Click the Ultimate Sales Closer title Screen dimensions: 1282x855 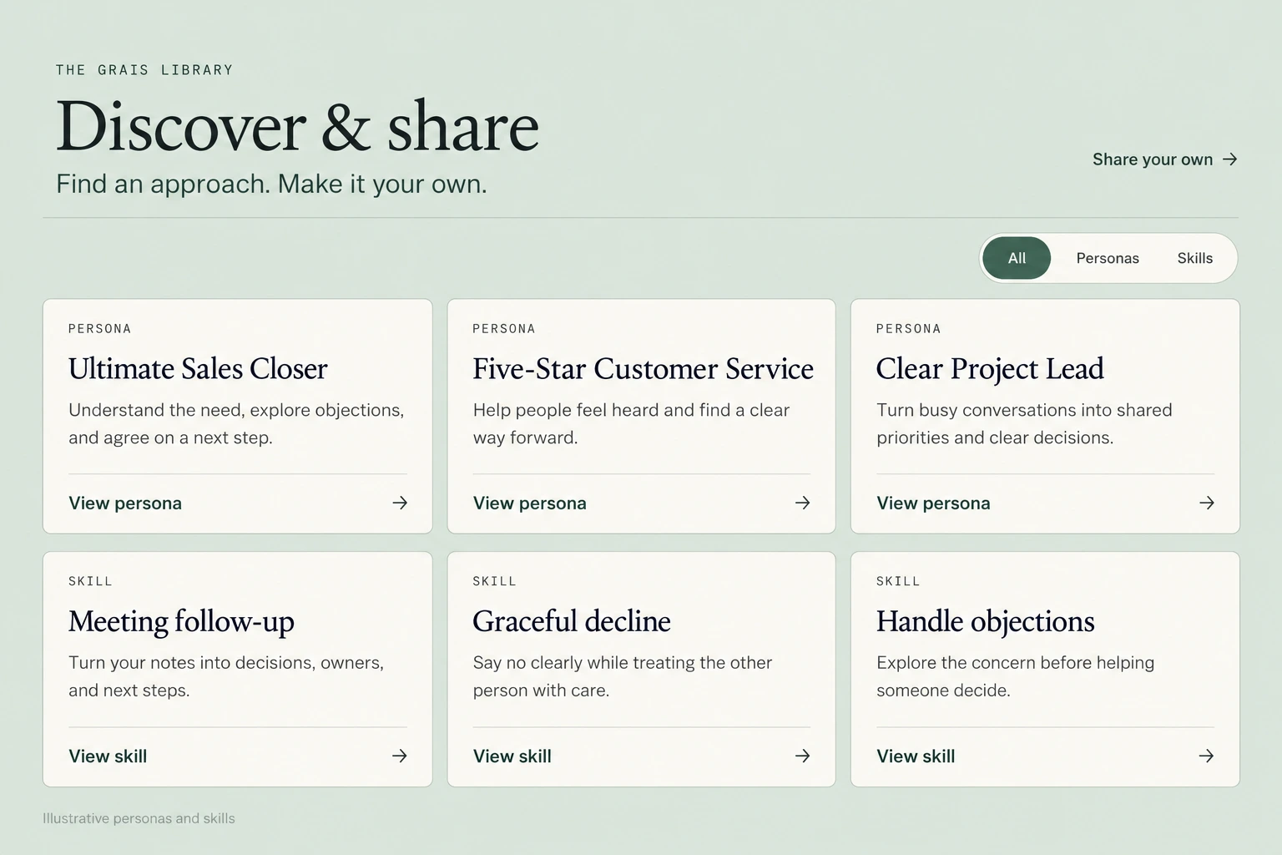point(198,368)
